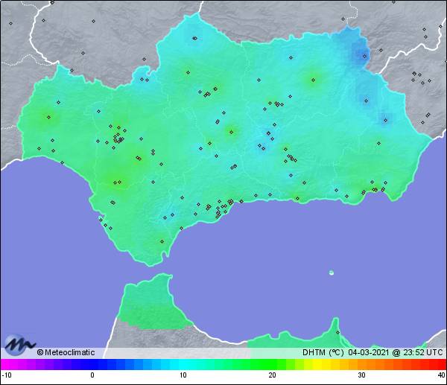Select the DHTM (ºC) label
The height and width of the screenshot is (385, 447).
323,352
